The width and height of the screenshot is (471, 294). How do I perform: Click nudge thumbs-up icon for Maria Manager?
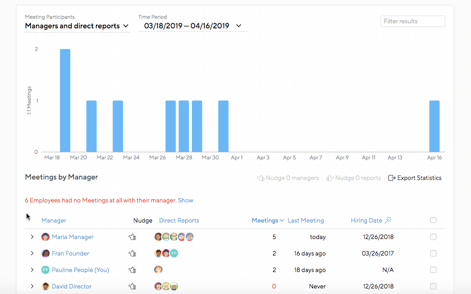click(x=132, y=237)
